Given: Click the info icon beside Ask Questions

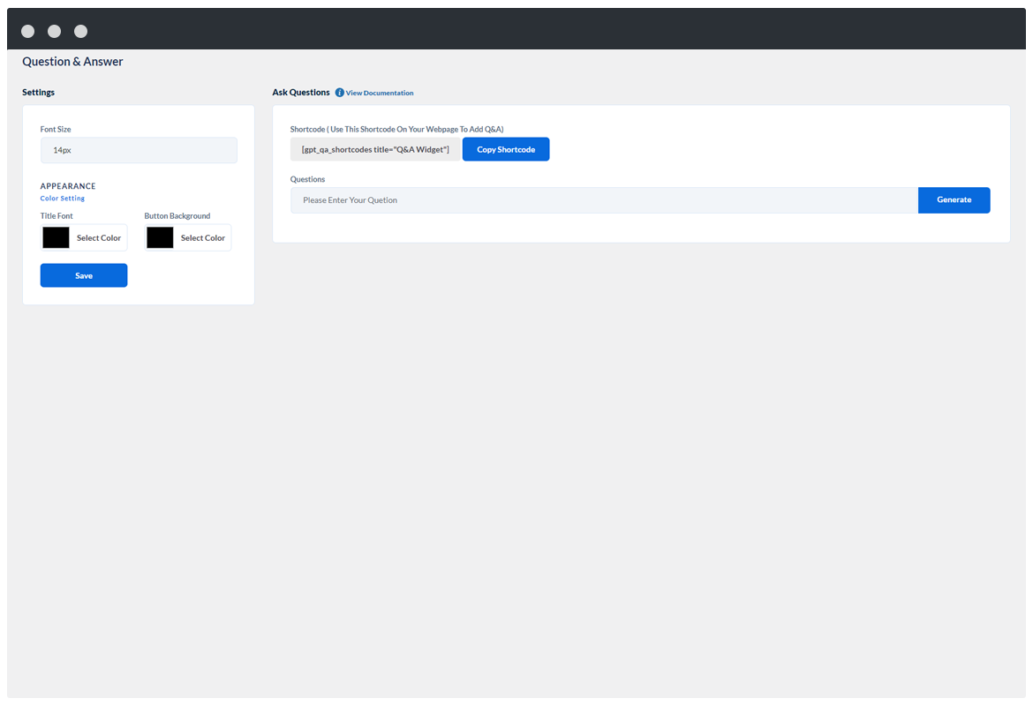Looking at the screenshot, I should click(x=340, y=93).
